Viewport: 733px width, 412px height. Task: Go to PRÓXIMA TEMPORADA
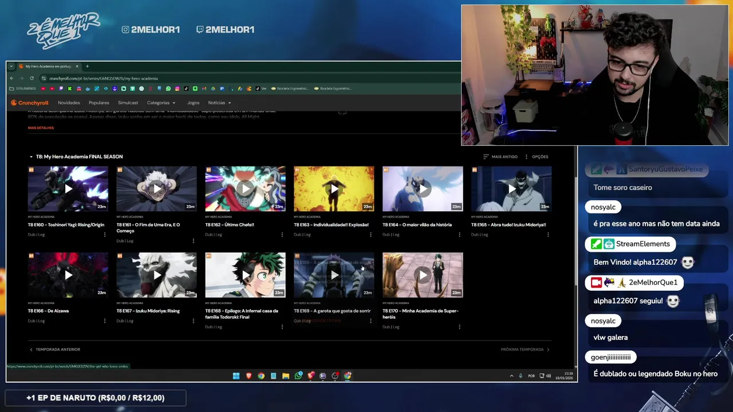525,350
